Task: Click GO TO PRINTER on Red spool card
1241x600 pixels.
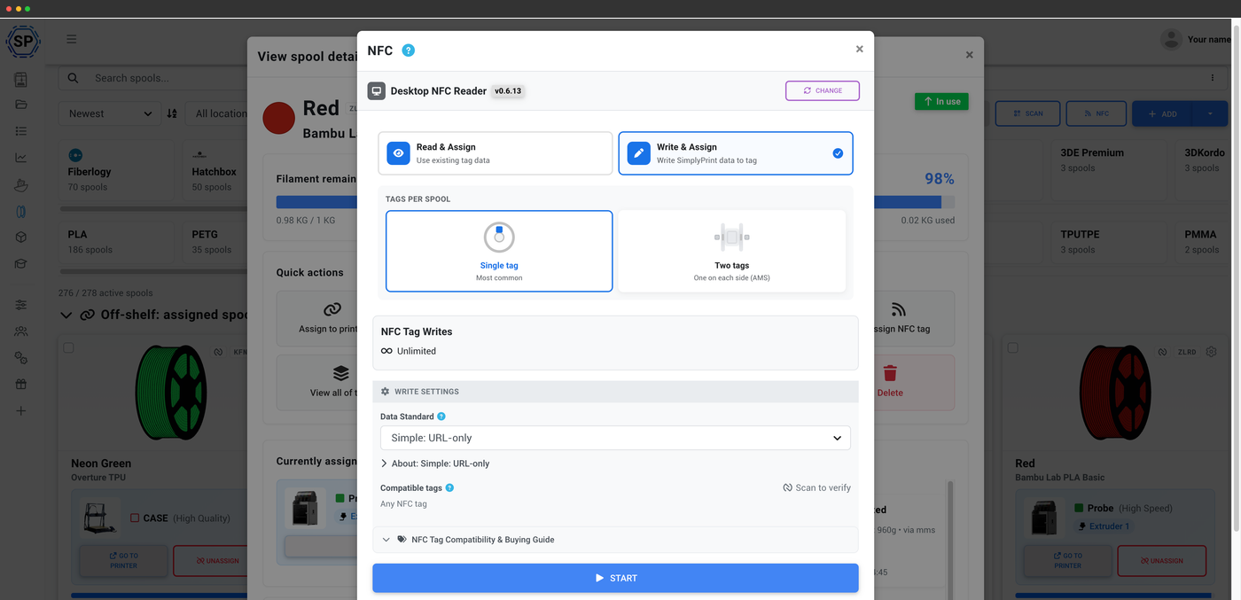Action: point(1067,561)
